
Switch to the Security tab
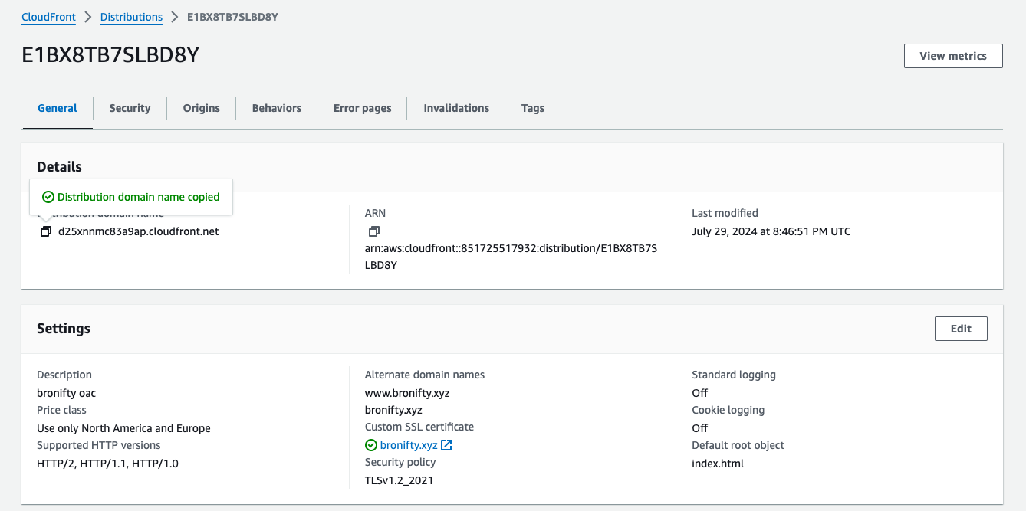tap(130, 107)
